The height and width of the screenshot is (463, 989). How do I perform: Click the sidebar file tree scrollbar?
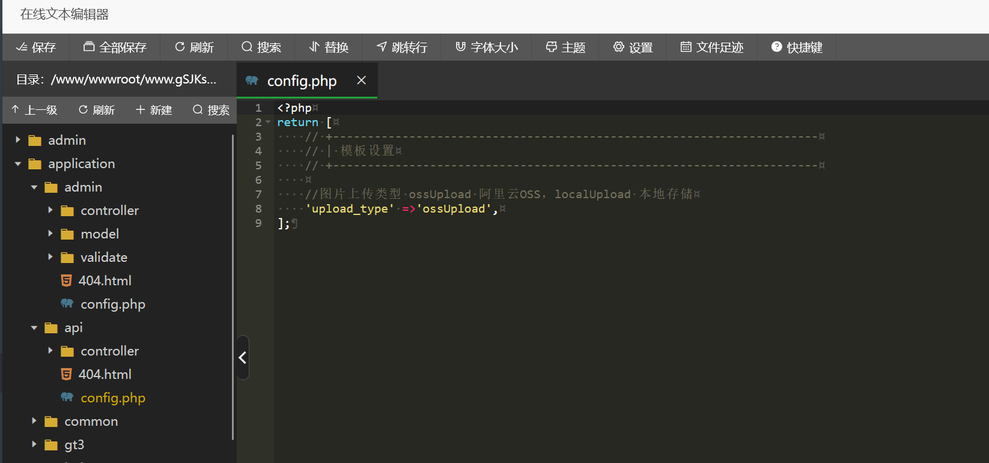point(233,288)
